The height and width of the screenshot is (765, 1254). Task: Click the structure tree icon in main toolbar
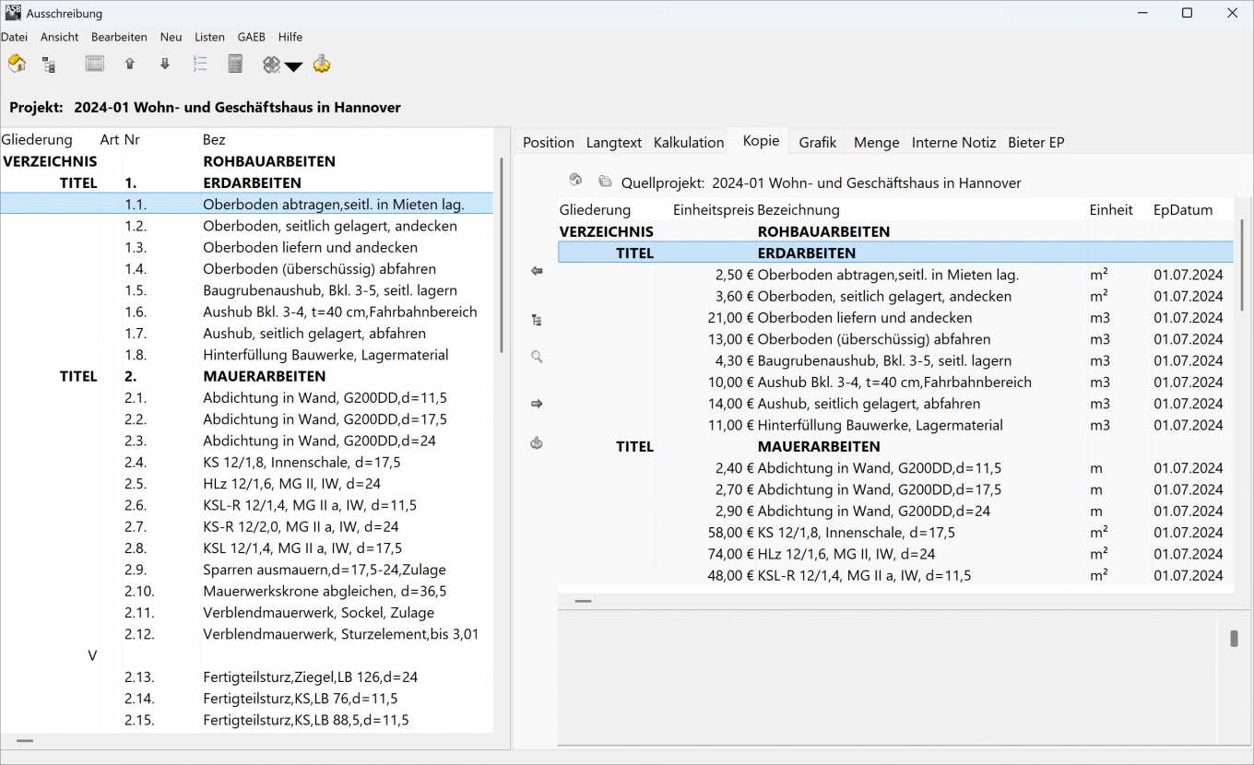pos(49,65)
